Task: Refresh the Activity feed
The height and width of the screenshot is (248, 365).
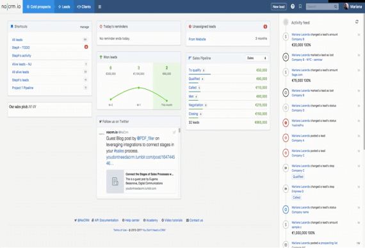Action: click(x=357, y=22)
